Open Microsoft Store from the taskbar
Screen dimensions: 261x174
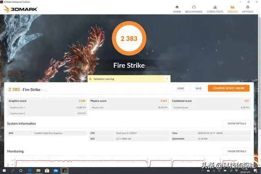pyautogui.click(x=47, y=170)
